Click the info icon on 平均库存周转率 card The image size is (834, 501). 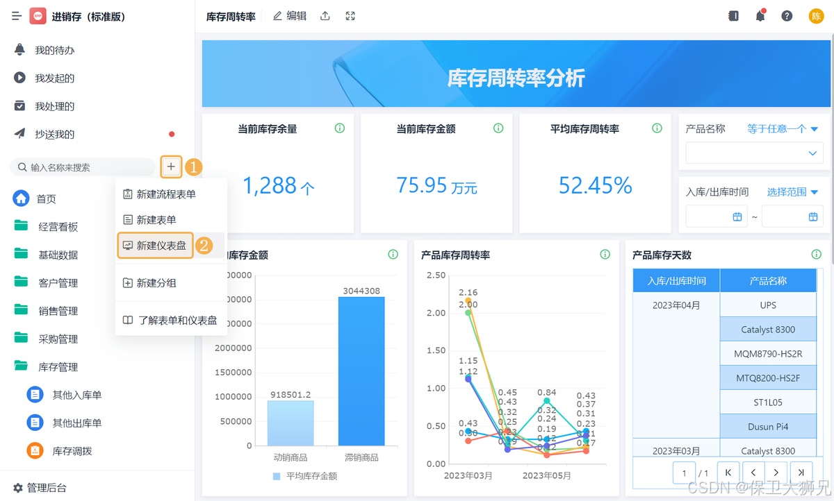click(657, 128)
